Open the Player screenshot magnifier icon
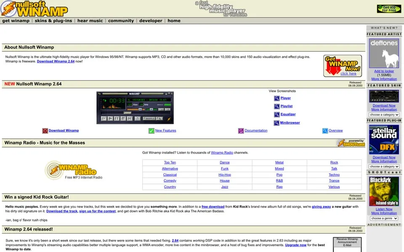The width and height of the screenshot is (404, 252). tap(276, 98)
